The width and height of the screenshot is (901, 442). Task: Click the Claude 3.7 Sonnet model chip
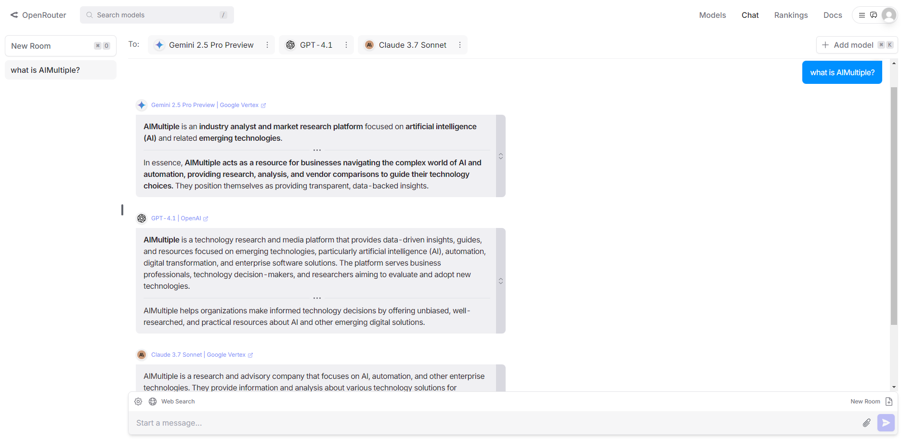tap(412, 45)
